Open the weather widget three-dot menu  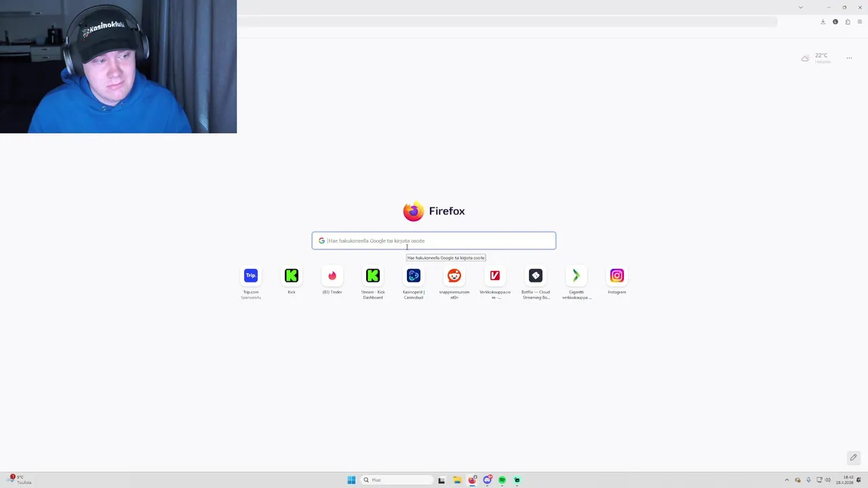pos(849,58)
